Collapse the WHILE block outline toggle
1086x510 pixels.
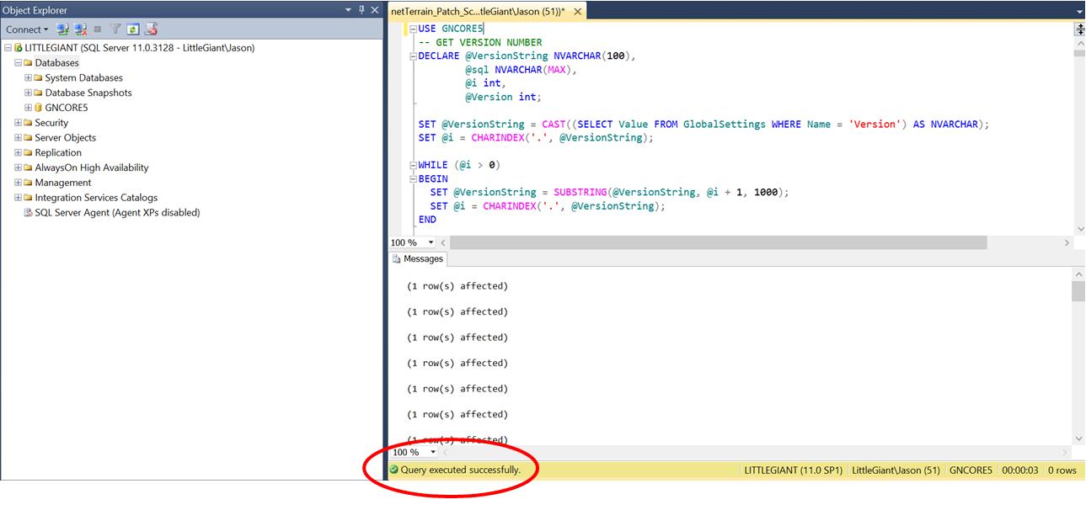(x=412, y=165)
